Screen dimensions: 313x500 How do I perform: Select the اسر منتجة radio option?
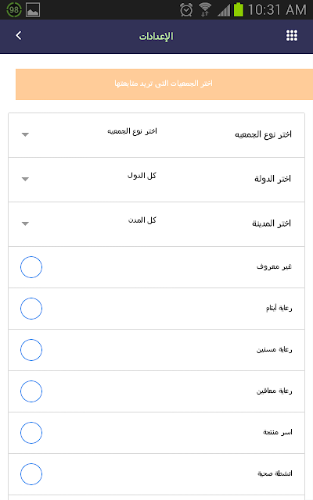(31, 433)
